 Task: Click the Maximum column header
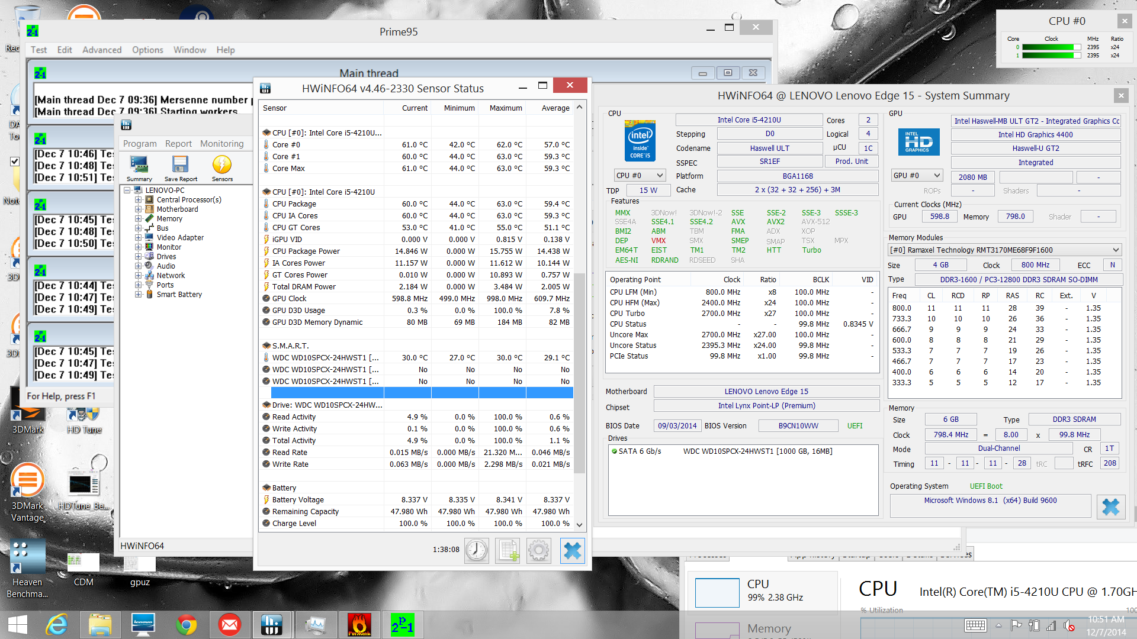click(x=506, y=108)
